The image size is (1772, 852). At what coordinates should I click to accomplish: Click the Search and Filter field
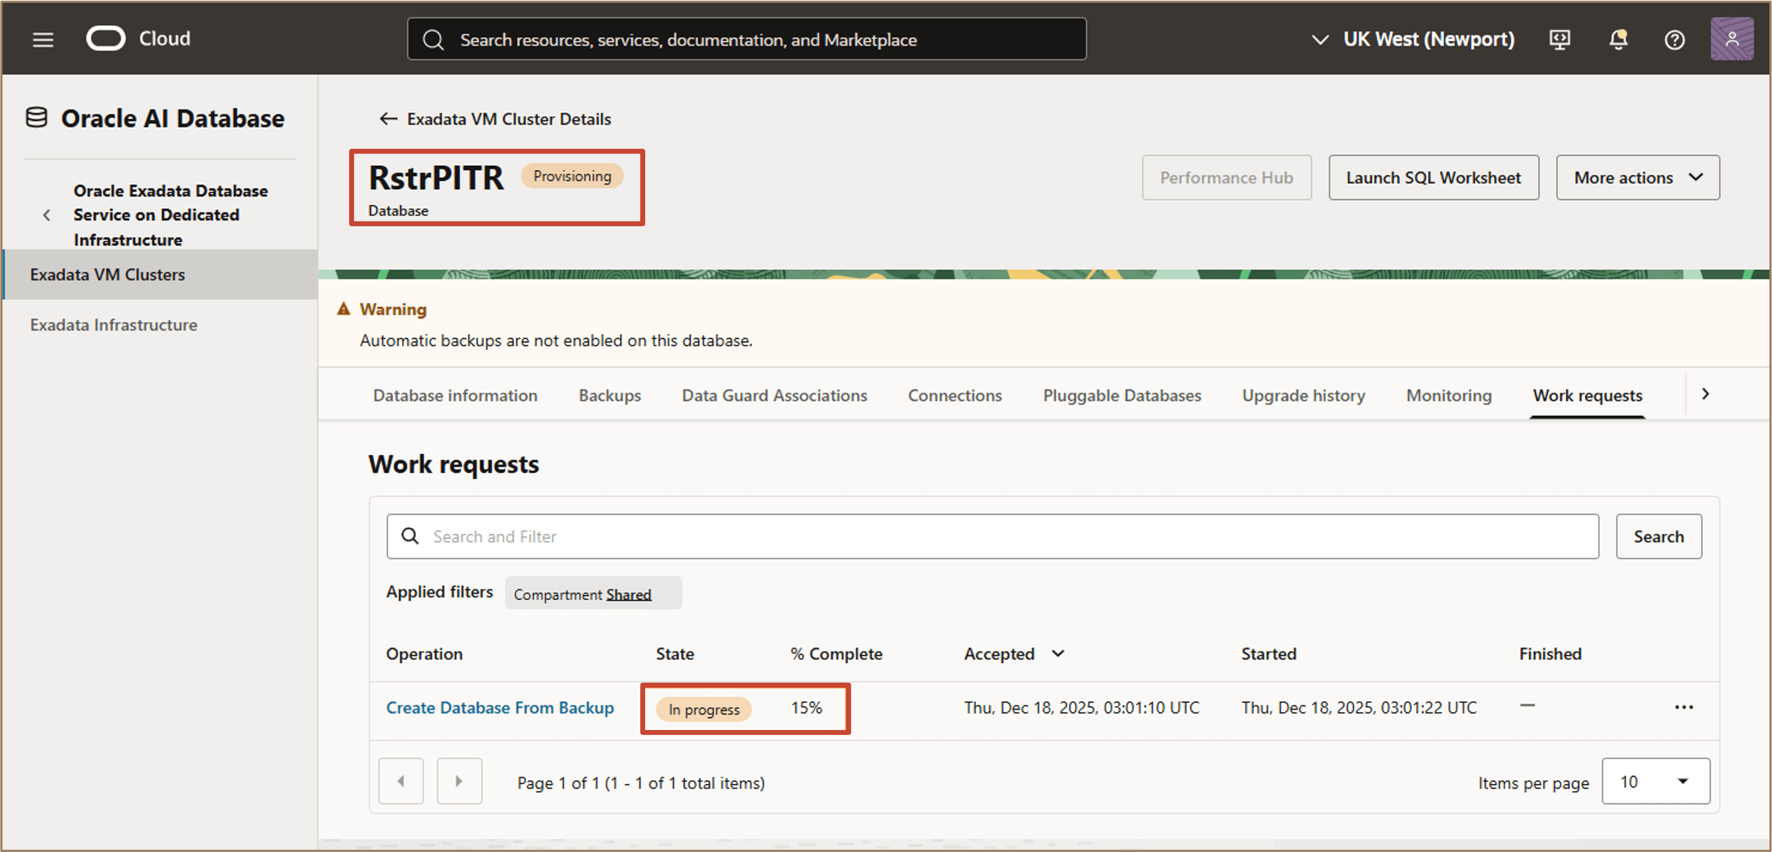991,536
